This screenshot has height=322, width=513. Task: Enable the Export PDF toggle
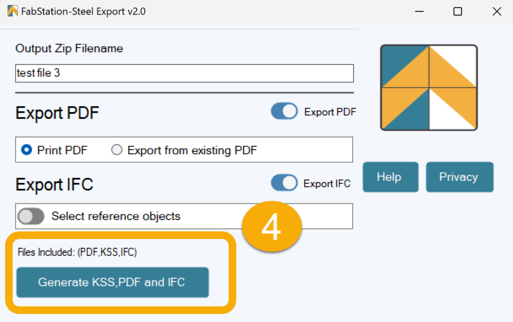click(284, 111)
